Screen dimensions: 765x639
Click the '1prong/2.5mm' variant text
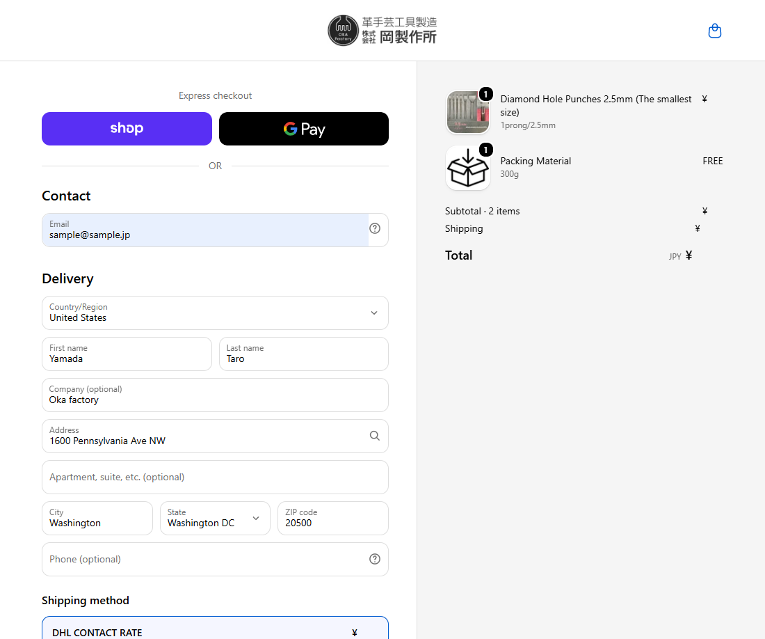click(x=528, y=125)
